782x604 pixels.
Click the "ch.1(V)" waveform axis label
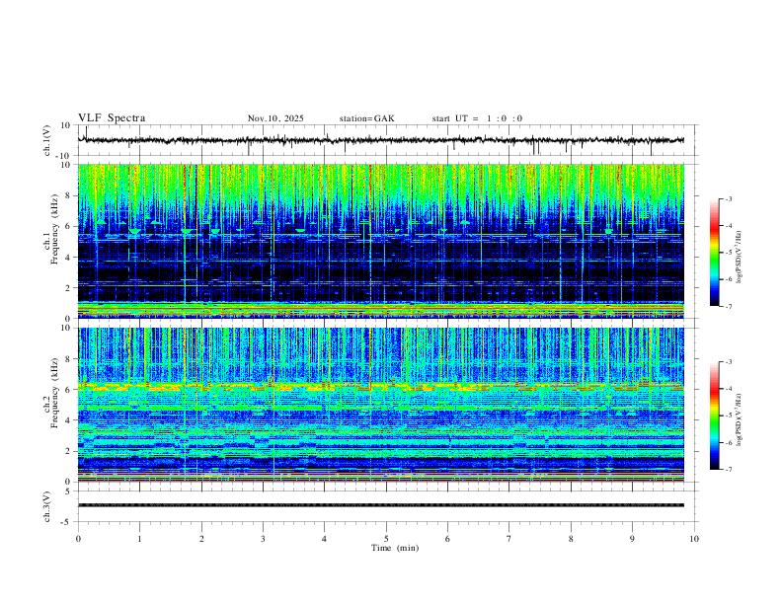(x=47, y=140)
